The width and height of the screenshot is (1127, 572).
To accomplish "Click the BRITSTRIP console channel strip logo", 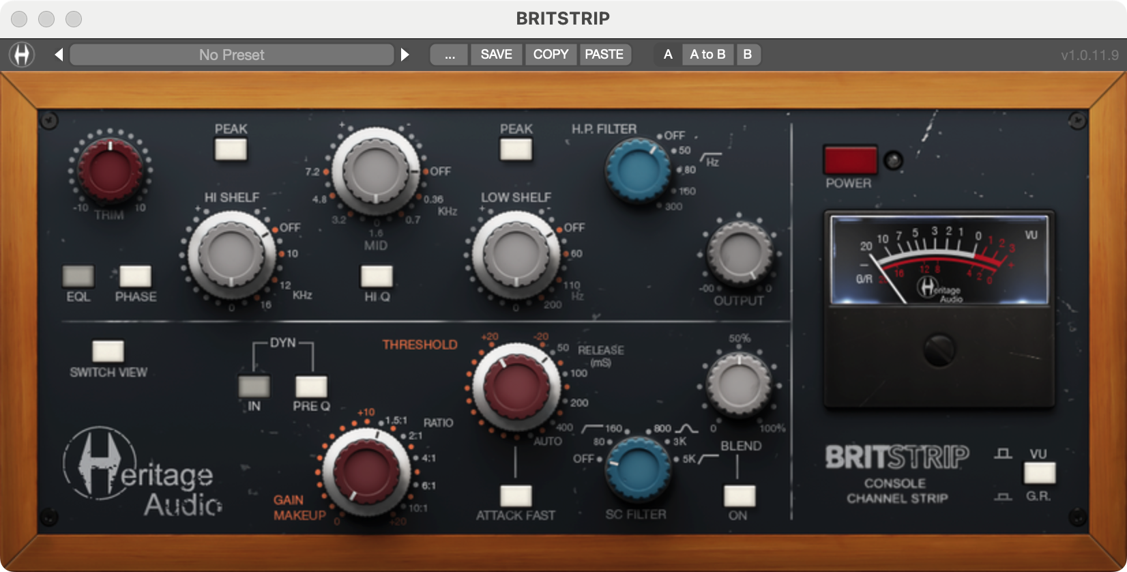I will click(x=897, y=474).
